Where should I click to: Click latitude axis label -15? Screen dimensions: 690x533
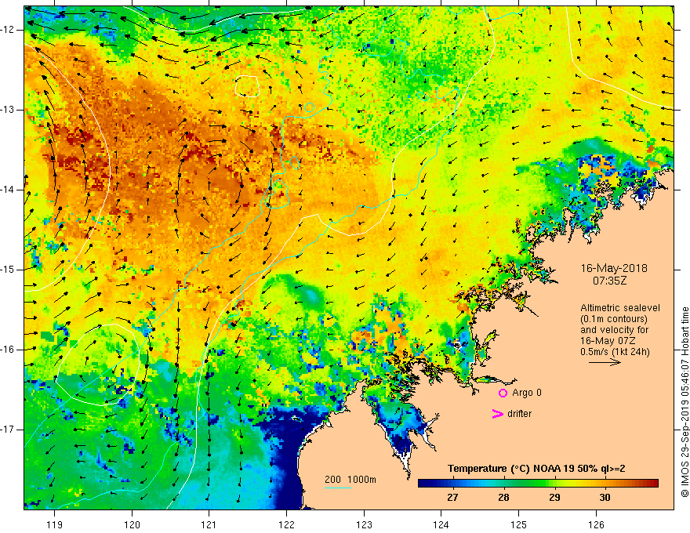(9, 270)
